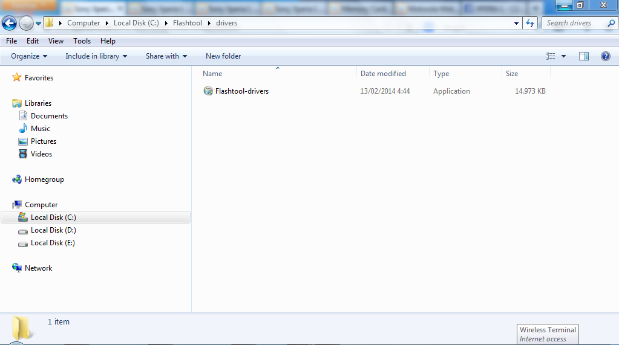Screen dimensions: 619x345
Task: Click the Computer monitor icon
Action: [x=16, y=204]
